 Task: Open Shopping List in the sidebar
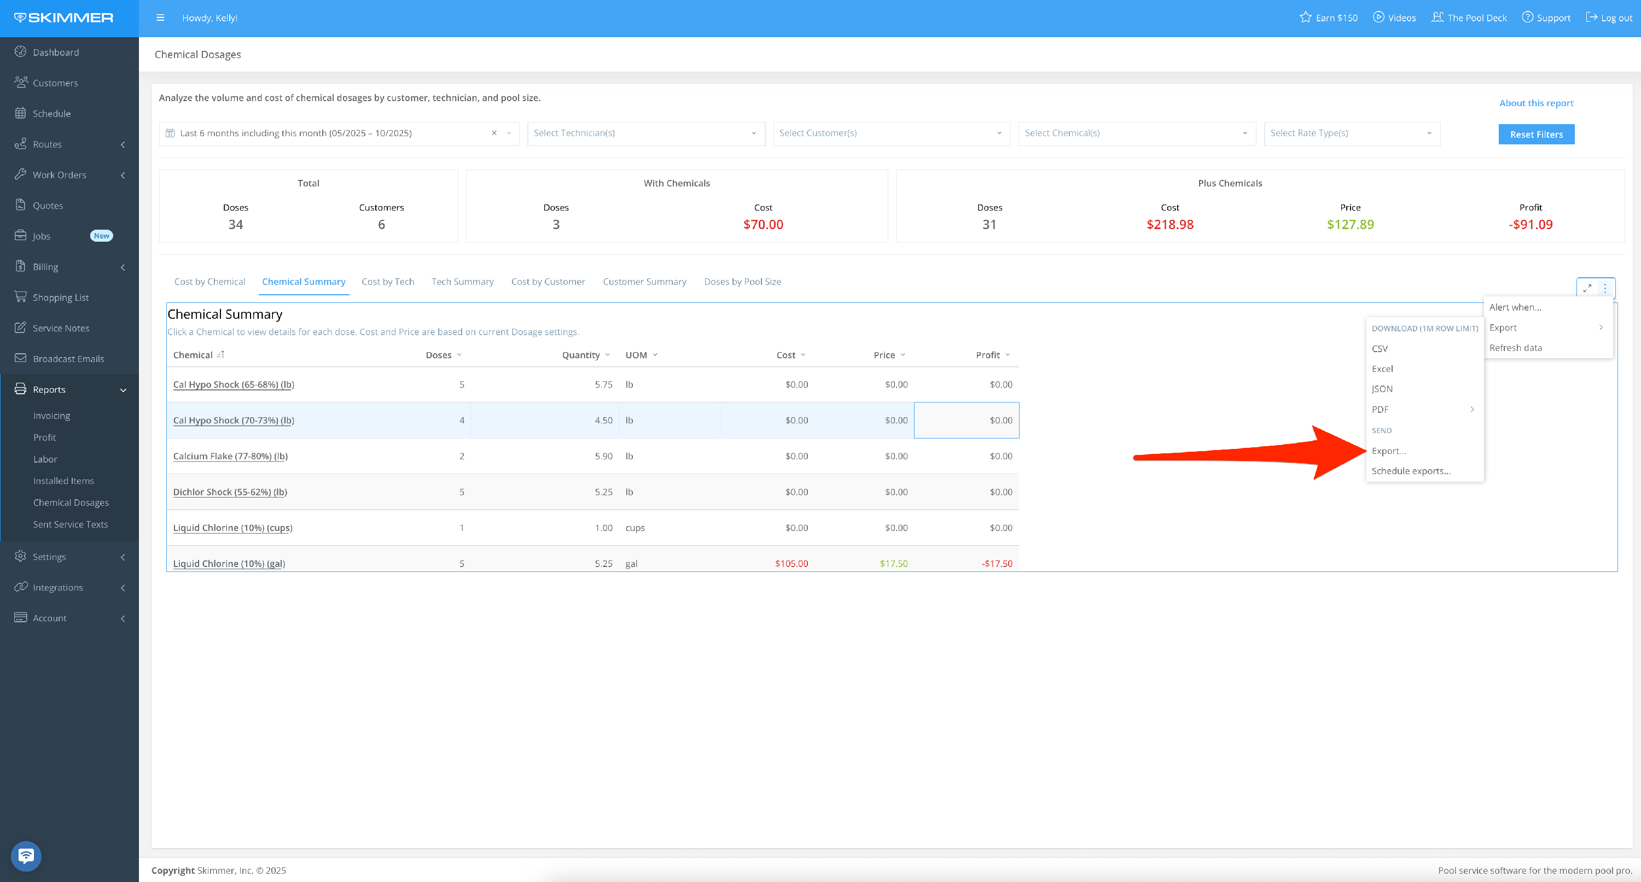61,297
